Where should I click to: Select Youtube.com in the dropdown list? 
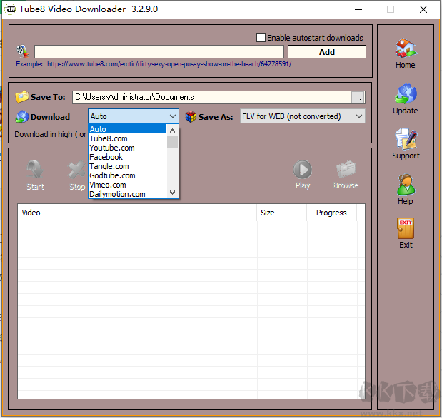pos(127,148)
